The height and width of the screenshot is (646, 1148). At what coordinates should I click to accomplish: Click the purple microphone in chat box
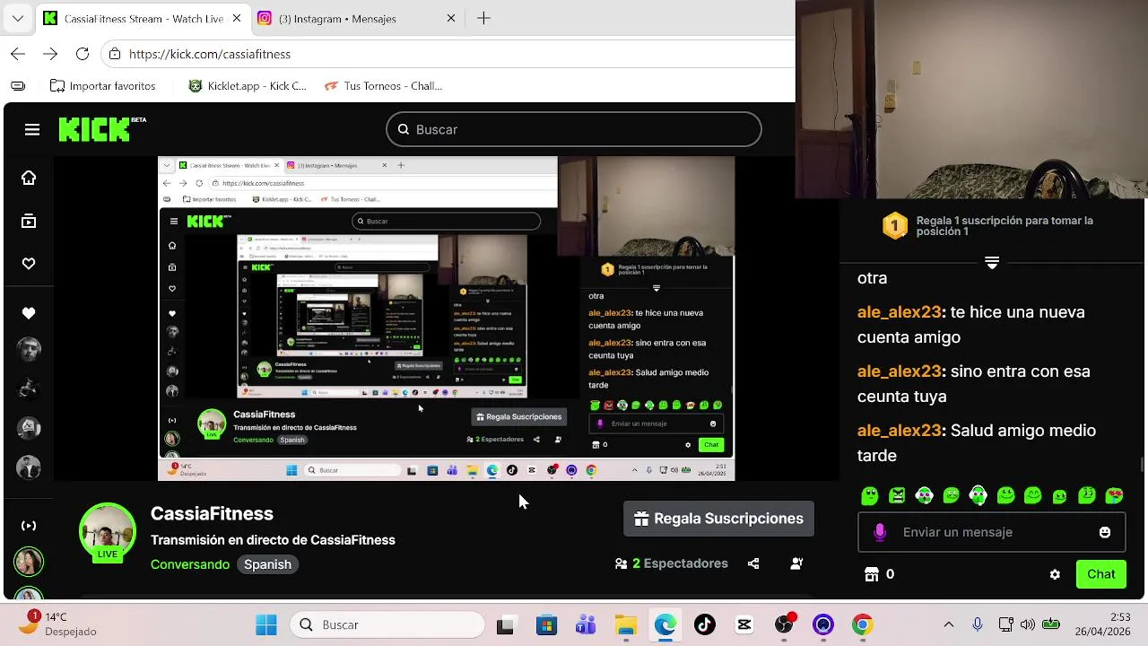point(880,532)
